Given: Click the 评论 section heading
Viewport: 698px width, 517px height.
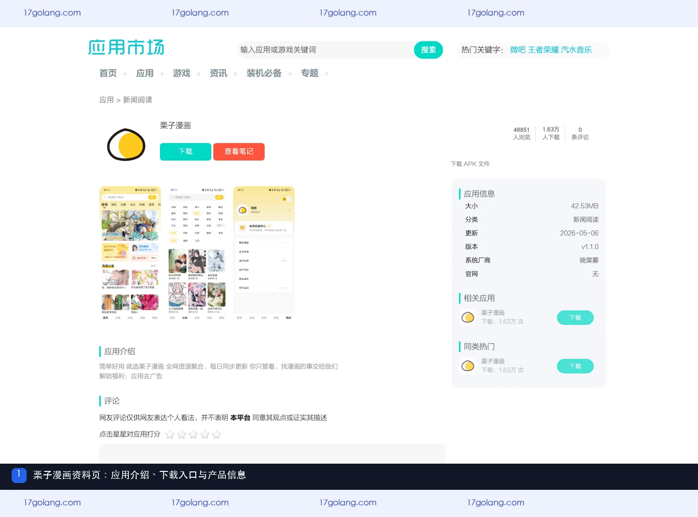Looking at the screenshot, I should pyautogui.click(x=112, y=401).
